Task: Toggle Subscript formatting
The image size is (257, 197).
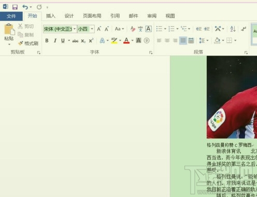Action: (x=83, y=41)
